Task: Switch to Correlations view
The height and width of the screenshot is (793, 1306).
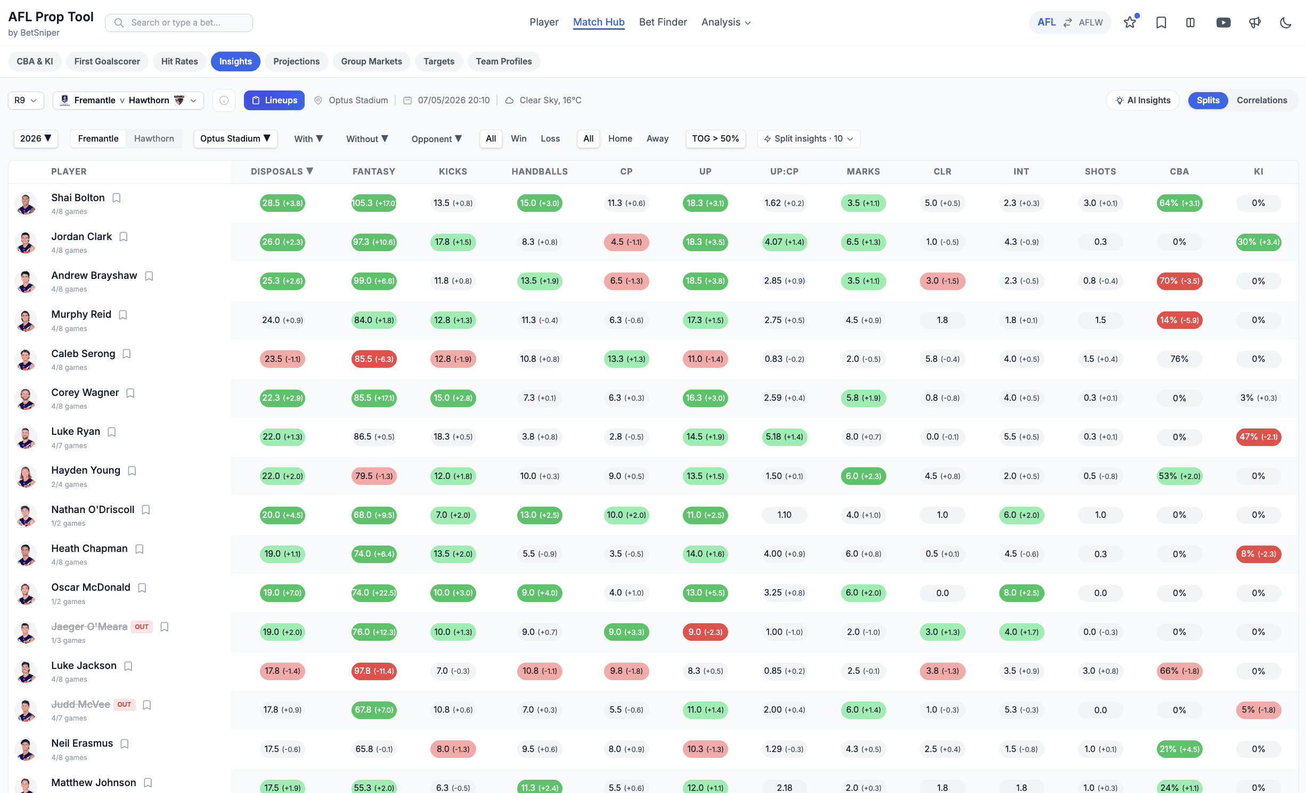Action: click(x=1261, y=100)
